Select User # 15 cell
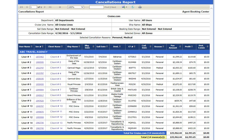231x140 pixels. point(26,128)
